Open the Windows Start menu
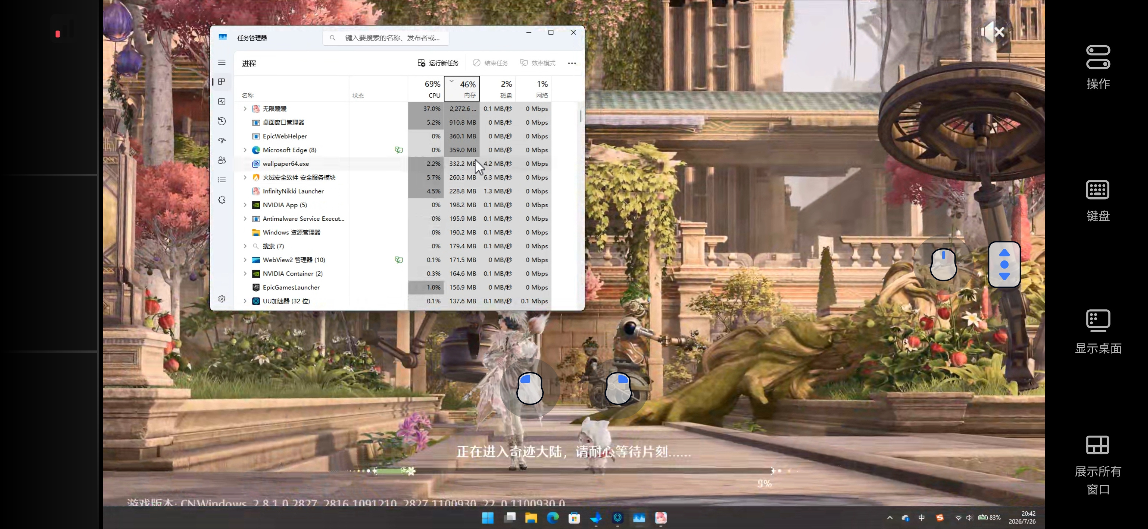The image size is (1148, 529). point(488,518)
